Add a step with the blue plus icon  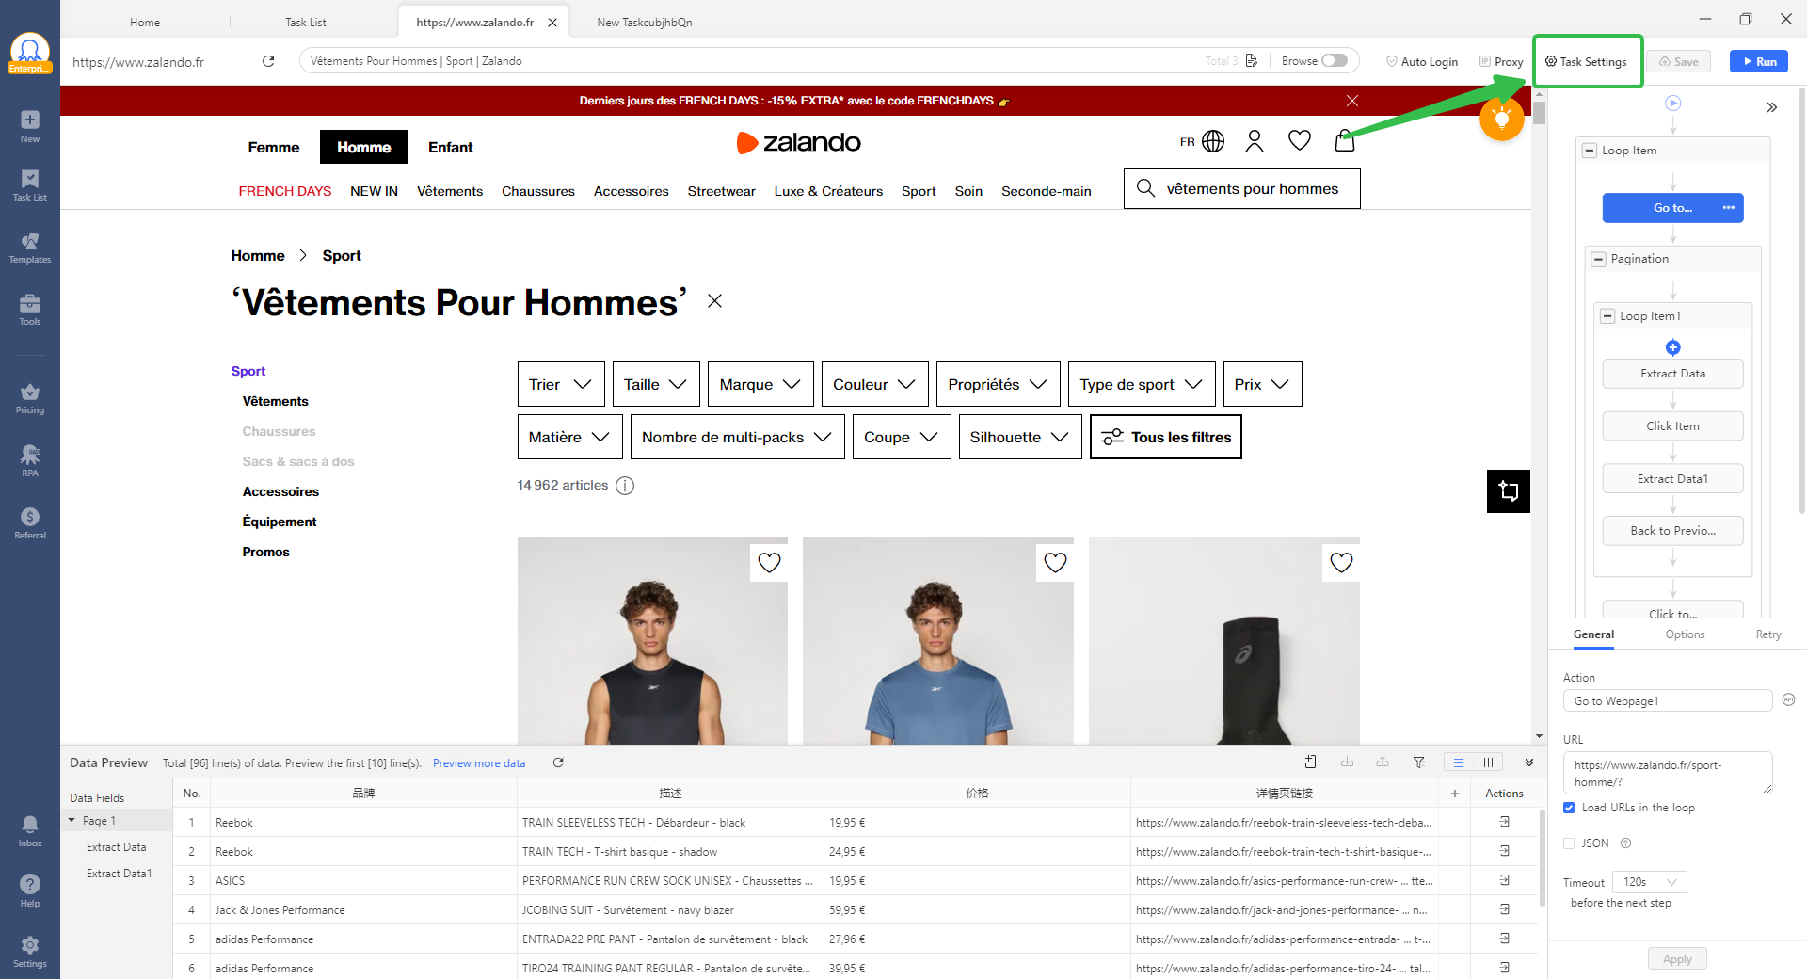1672,347
